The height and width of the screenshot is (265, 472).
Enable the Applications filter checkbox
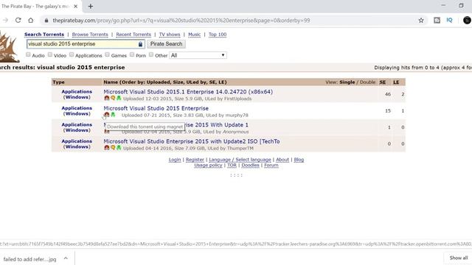click(72, 54)
